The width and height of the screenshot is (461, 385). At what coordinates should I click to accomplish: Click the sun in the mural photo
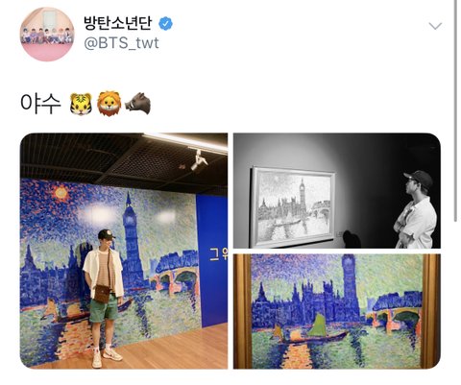point(61,193)
